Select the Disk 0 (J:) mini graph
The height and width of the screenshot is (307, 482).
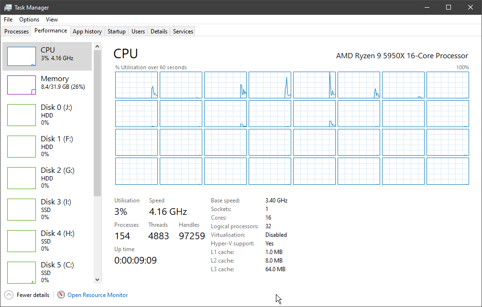22,115
